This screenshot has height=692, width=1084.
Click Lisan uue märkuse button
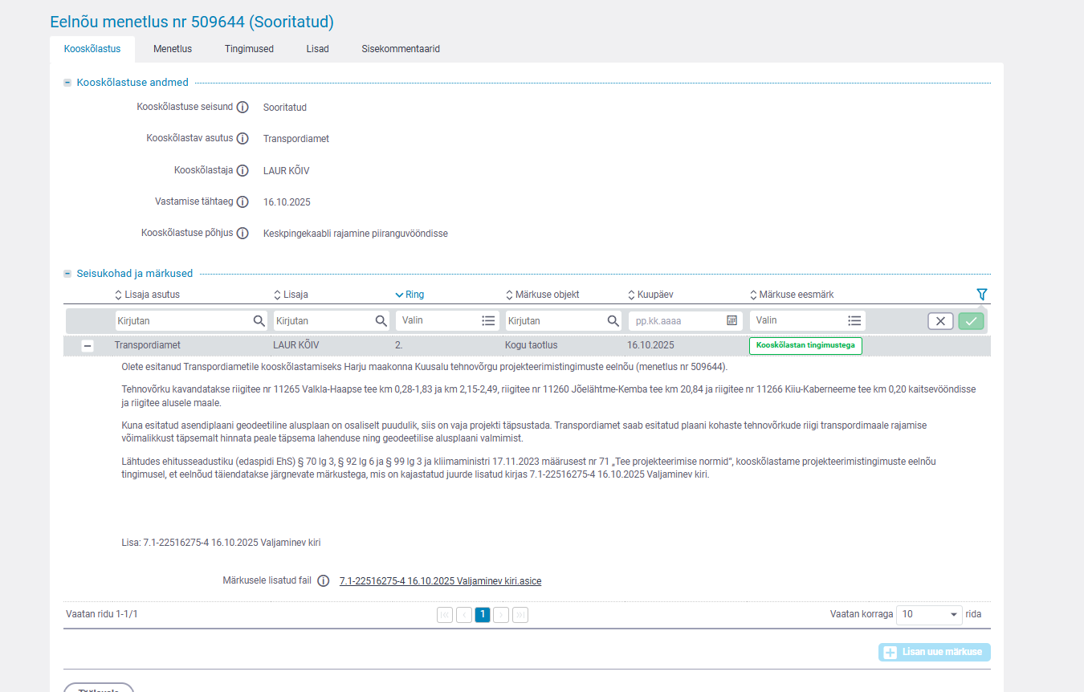[935, 652]
